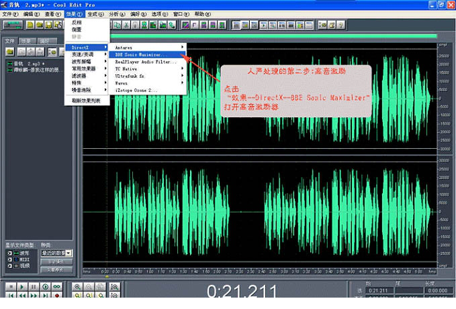Click the selection begin time field 0:21.211
The height and width of the screenshot is (309, 456).
click(x=379, y=290)
